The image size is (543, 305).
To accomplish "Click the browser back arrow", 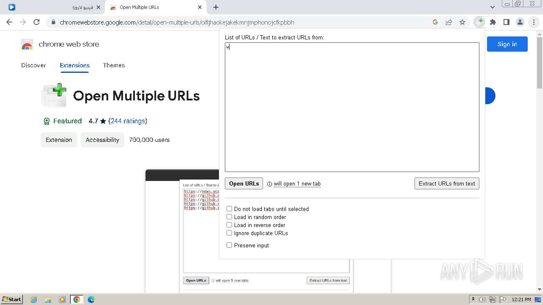I will click(9, 22).
